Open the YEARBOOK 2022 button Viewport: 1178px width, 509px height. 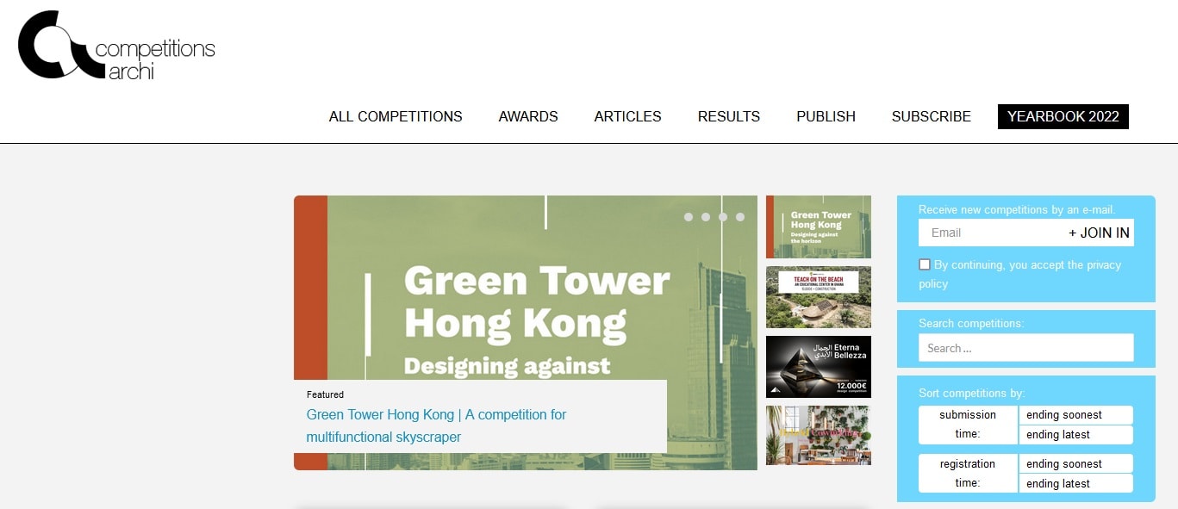[1063, 116]
